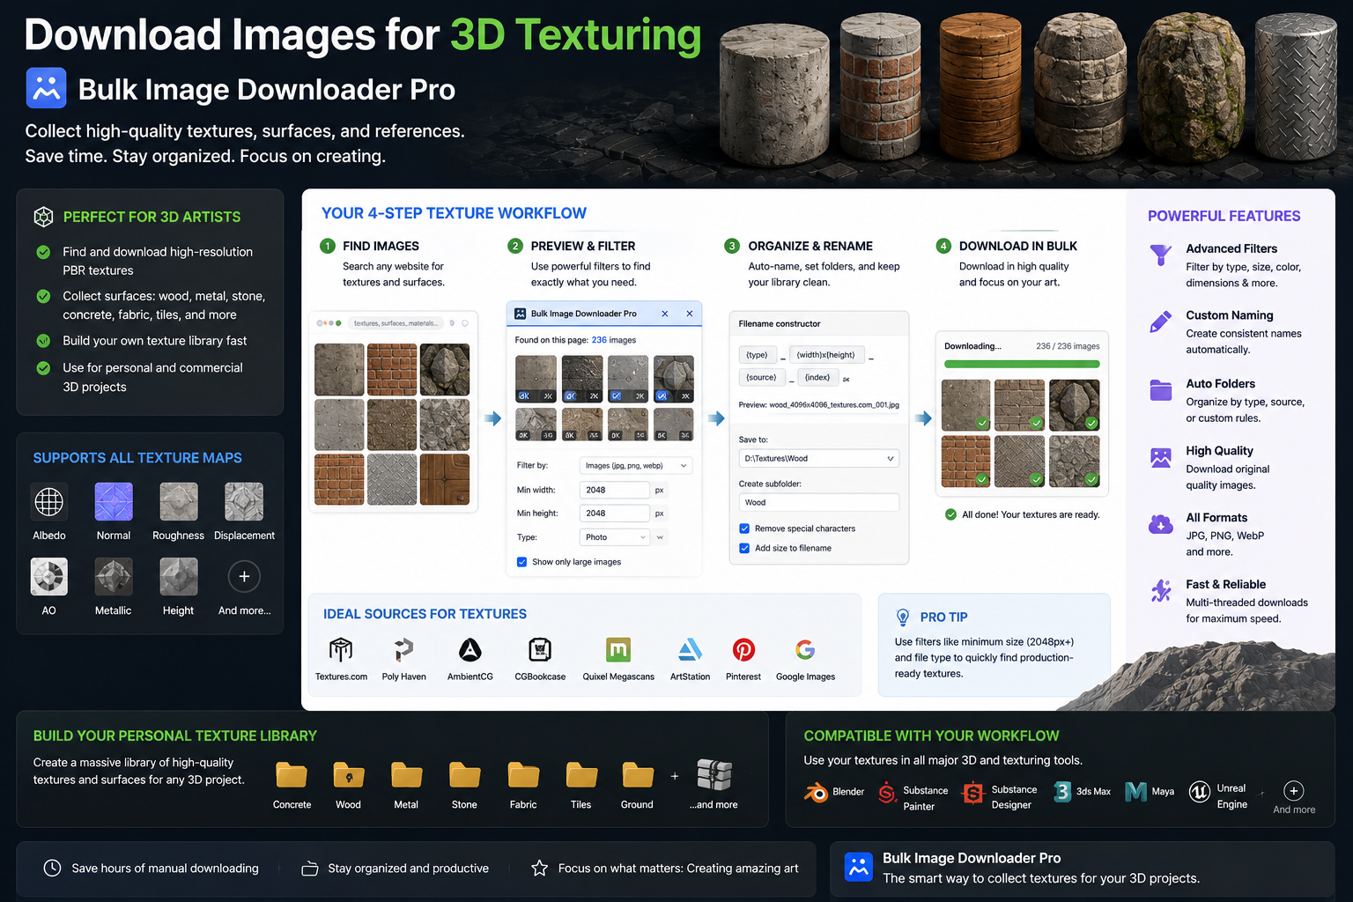Click the {width}x{height} filename token
Image resolution: width=1353 pixels, height=902 pixels.
point(826,355)
